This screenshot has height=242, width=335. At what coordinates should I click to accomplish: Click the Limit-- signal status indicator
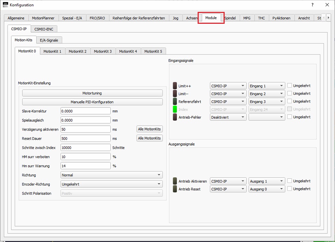coord(175,94)
